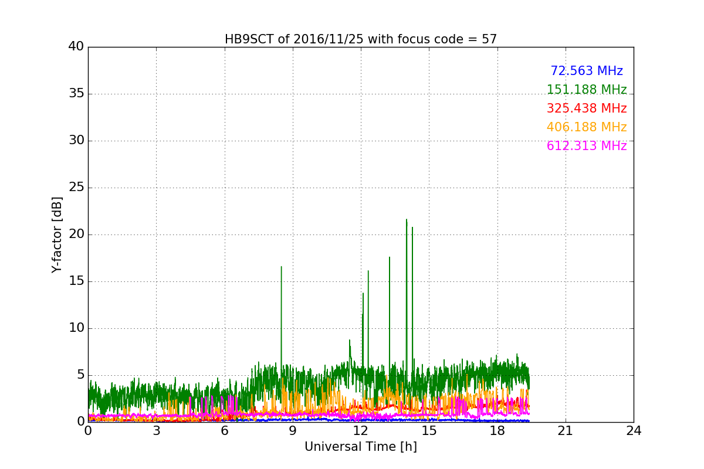This screenshot has width=704, height=469.
Task: Click the 'Universal Time [h]' axis label
Action: (x=361, y=447)
